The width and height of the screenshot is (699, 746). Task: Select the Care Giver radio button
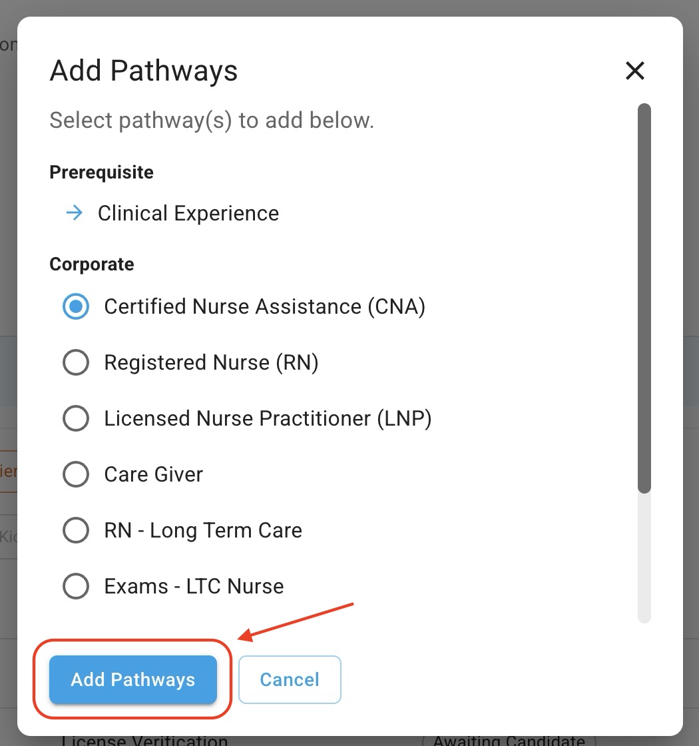76,474
